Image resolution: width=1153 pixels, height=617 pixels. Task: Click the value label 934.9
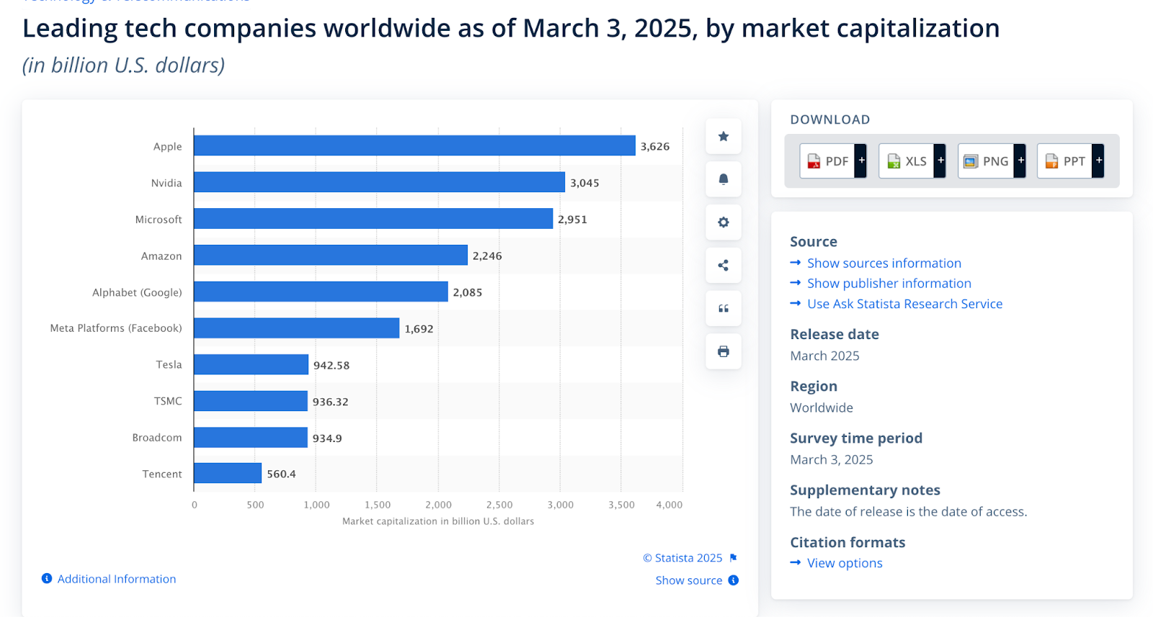tap(327, 438)
